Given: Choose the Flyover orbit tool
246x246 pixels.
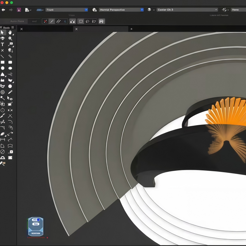Looking at the screenshot, I should (2, 38).
